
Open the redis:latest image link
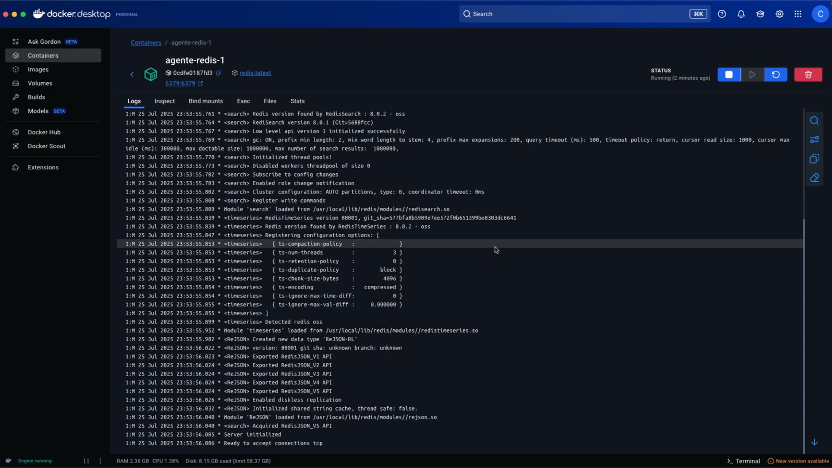[x=255, y=73]
